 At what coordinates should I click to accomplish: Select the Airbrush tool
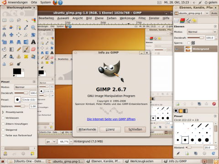(4, 56)
